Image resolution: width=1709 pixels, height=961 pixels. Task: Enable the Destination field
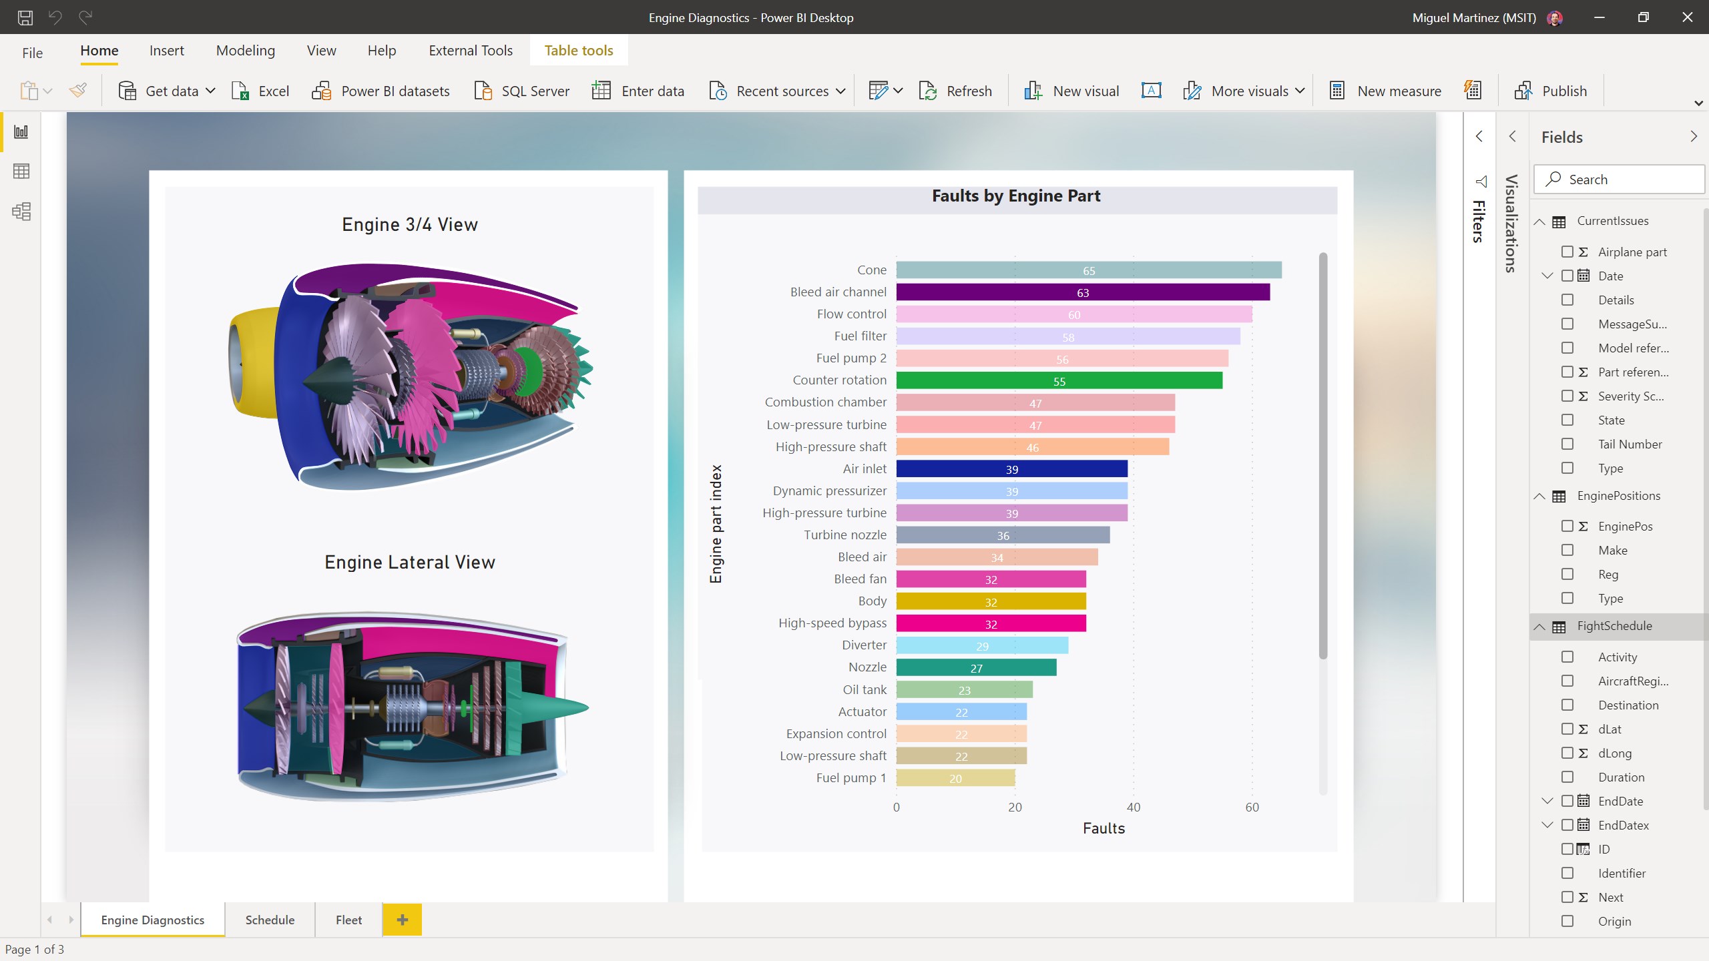[x=1568, y=705]
